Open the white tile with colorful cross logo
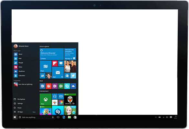Screen dimensions: 189x129 pos(55,103)
